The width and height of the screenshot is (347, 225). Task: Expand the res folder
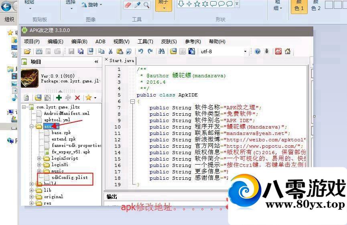pyautogui.click(x=31, y=203)
